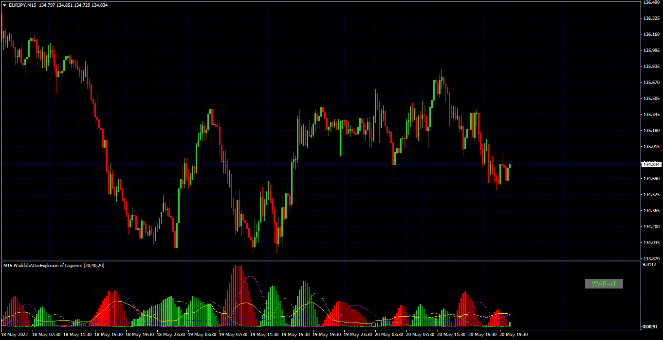
Task: Click the 18 May 07:30 time label
Action: pyautogui.click(x=46, y=335)
